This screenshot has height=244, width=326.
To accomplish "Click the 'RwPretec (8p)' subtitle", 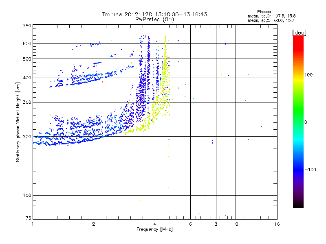I will pos(154,20).
